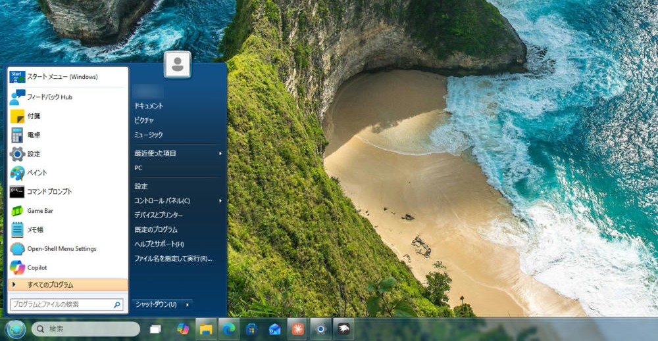Open File Explorer on the taskbar

[x=205, y=329]
